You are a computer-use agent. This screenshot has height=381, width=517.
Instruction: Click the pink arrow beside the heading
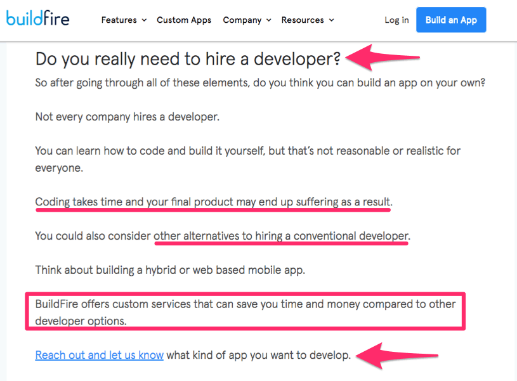pyautogui.click(x=383, y=57)
